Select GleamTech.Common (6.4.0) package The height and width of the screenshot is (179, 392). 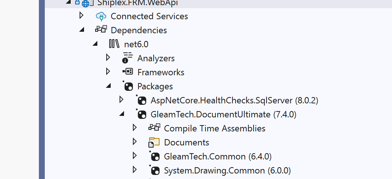pyautogui.click(x=217, y=156)
